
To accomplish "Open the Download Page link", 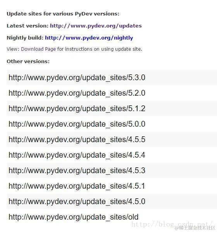I will [x=38, y=49].
